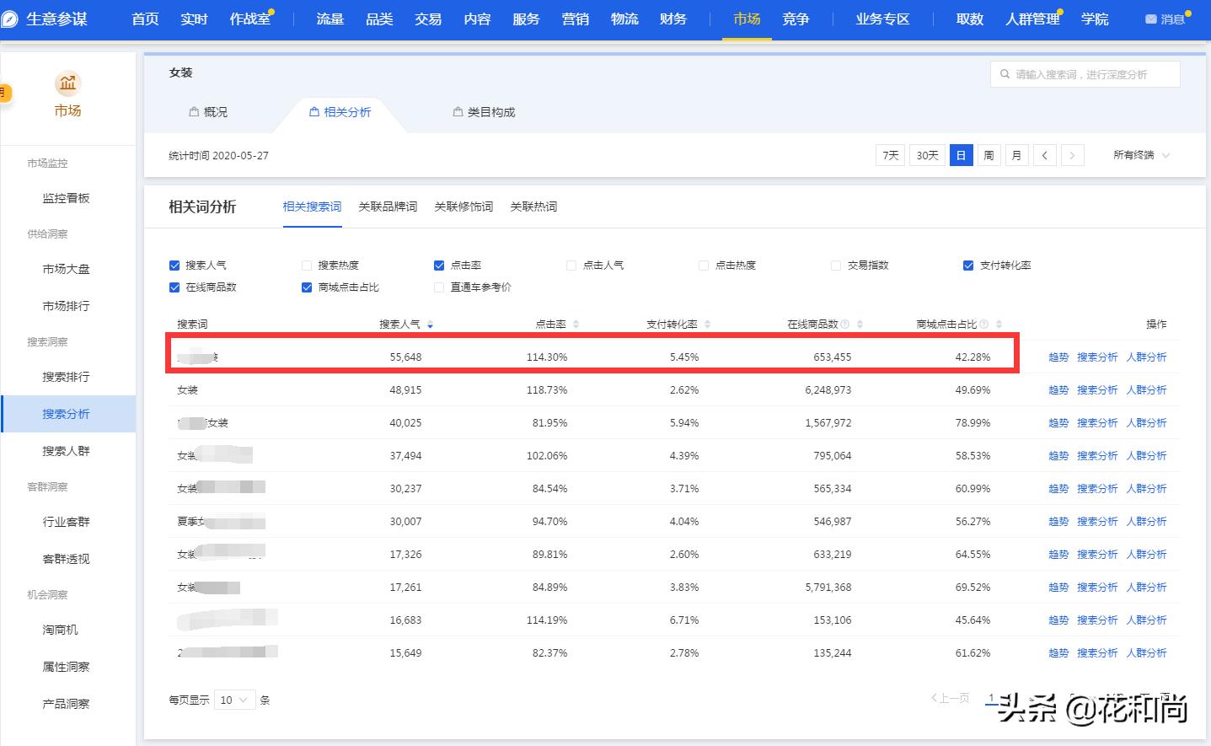Click the left arrow to view previous date
The image size is (1211, 746).
pyautogui.click(x=1044, y=155)
